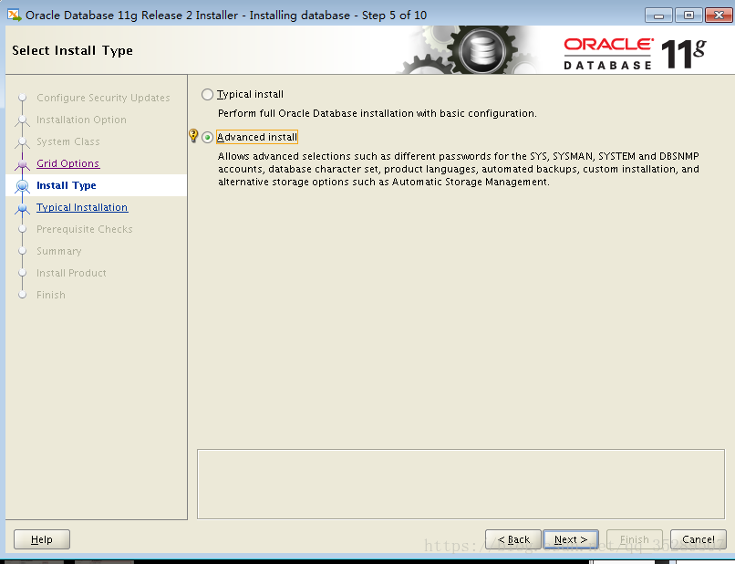
Task: Click the Configure Security Updates step
Action: [103, 98]
